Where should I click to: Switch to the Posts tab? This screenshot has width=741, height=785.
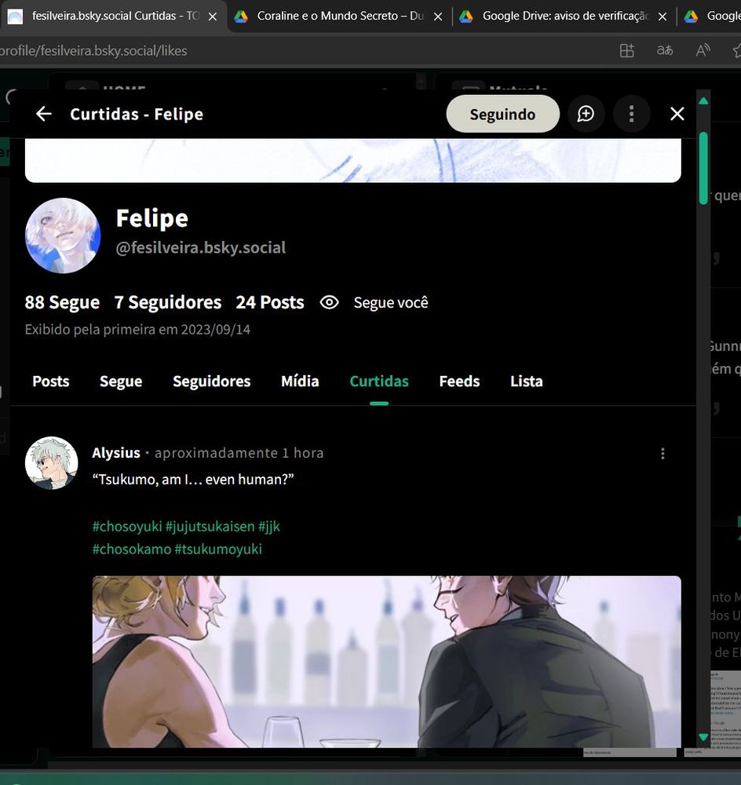[x=50, y=382]
